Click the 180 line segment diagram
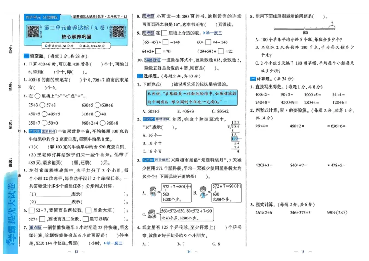This screenshot has height=261, width=369. [304, 28]
